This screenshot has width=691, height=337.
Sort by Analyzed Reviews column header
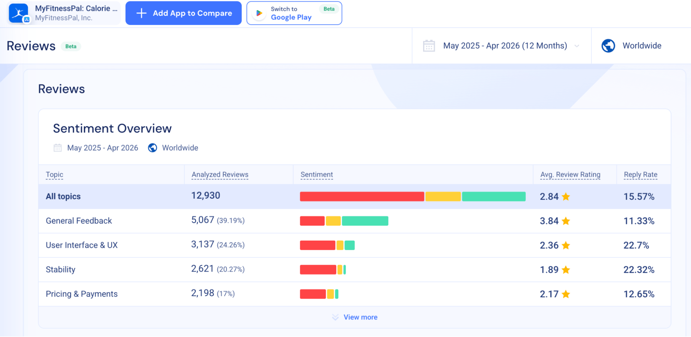tap(220, 175)
